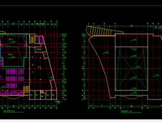Select the hall label in the large trapezoid room

[x=39, y=67]
